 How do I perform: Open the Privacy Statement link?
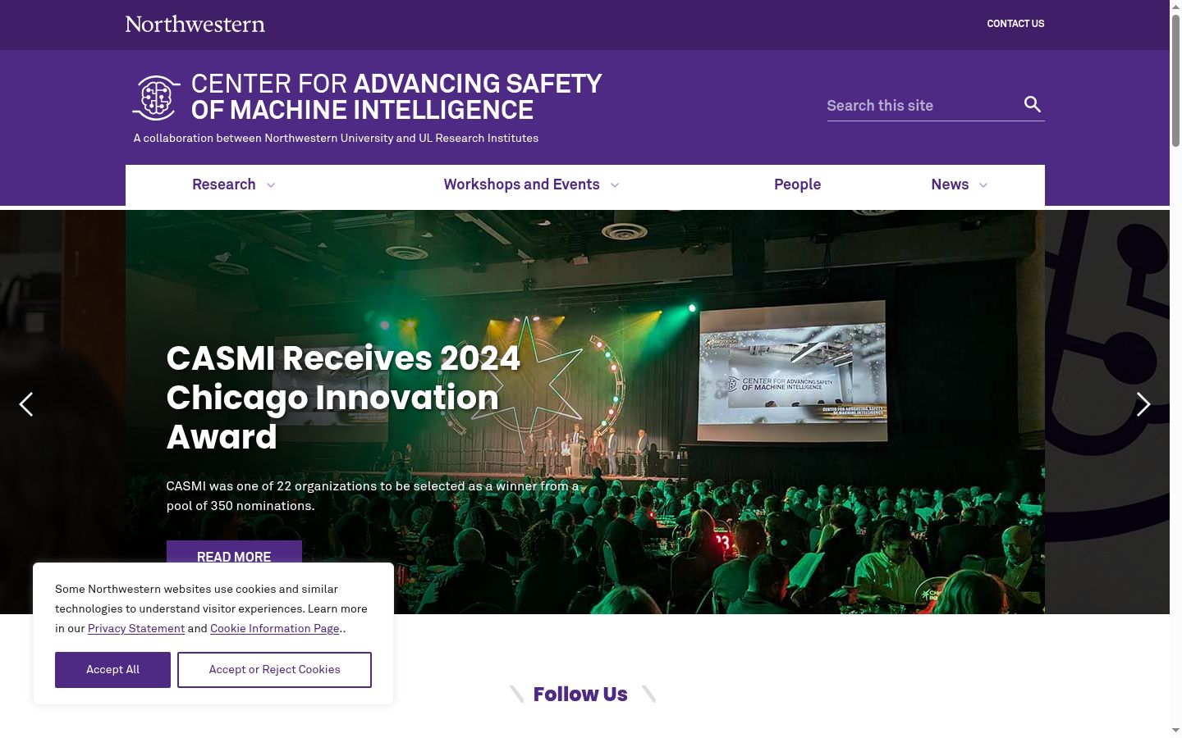136,629
